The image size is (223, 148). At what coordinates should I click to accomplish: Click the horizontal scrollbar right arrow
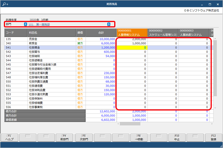pyautogui.click(x=212, y=124)
